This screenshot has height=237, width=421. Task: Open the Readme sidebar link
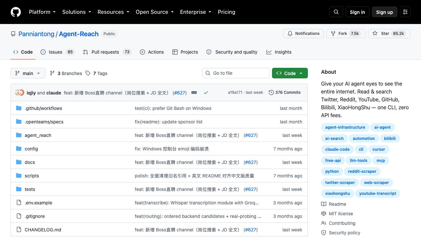pyautogui.click(x=334, y=204)
